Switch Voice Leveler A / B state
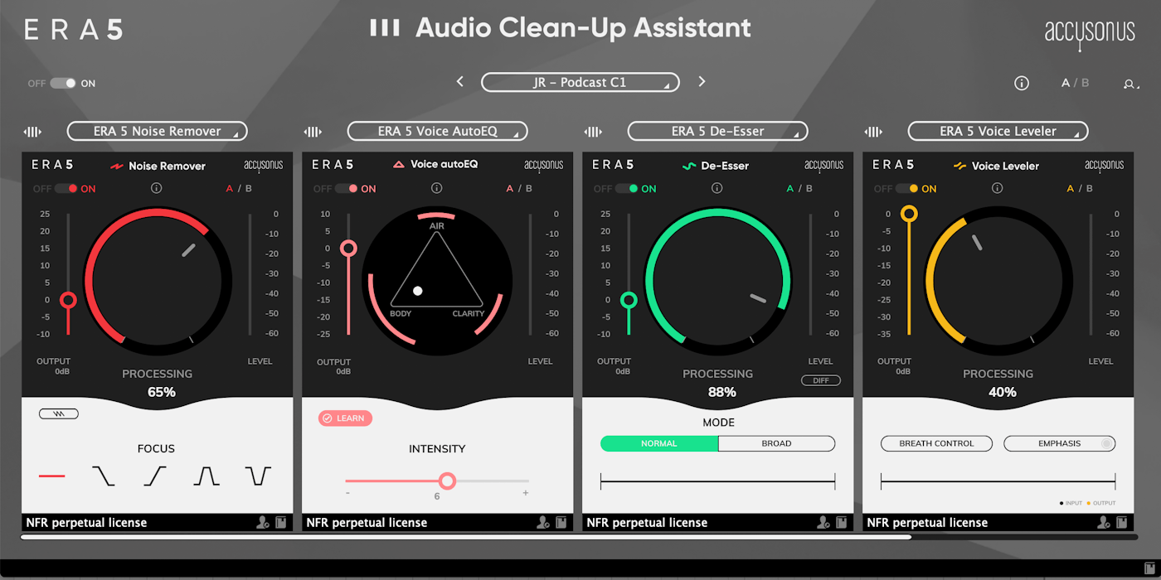 click(1081, 189)
